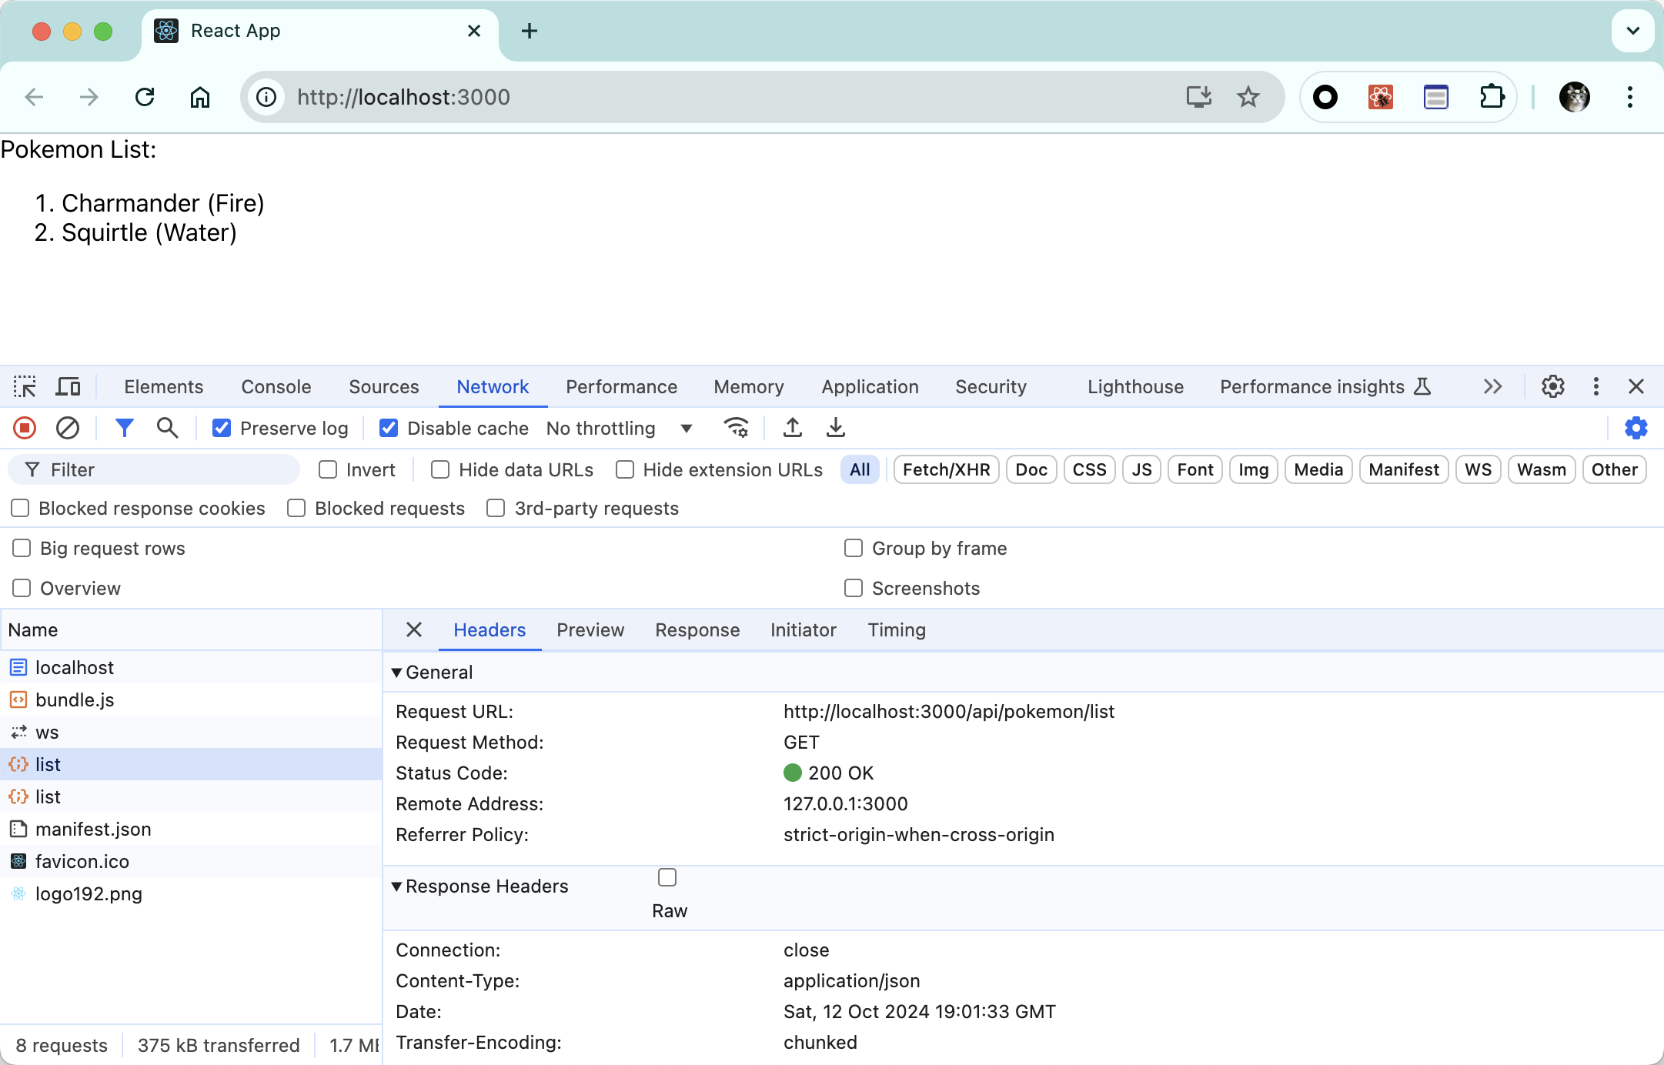This screenshot has height=1065, width=1664.
Task: Activate inspect element picker icon
Action: [25, 386]
